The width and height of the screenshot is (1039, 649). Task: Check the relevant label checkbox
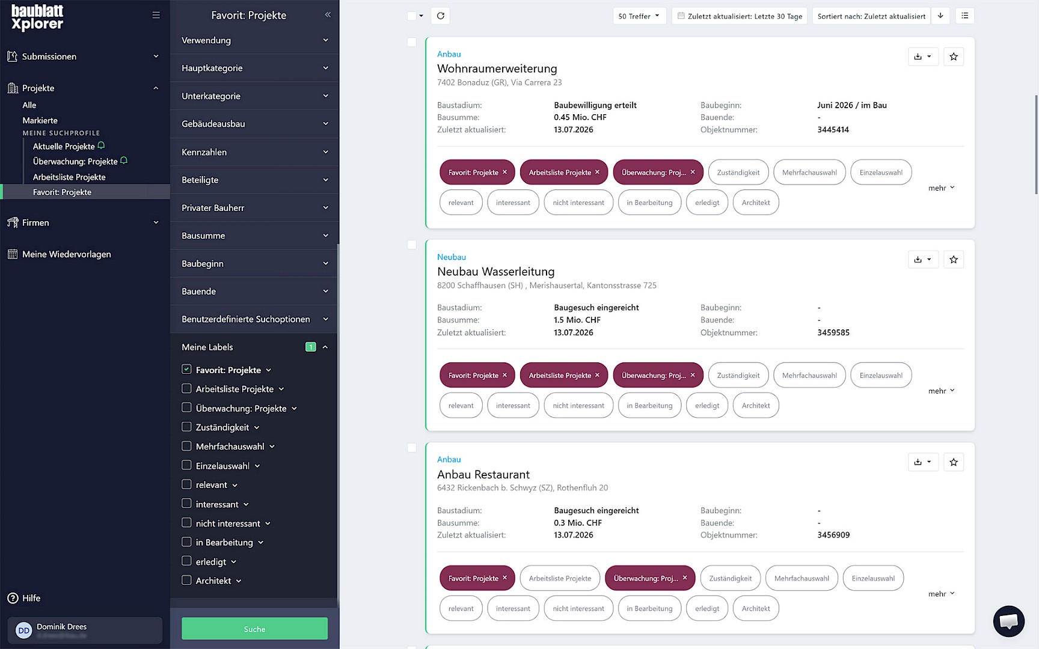click(186, 484)
